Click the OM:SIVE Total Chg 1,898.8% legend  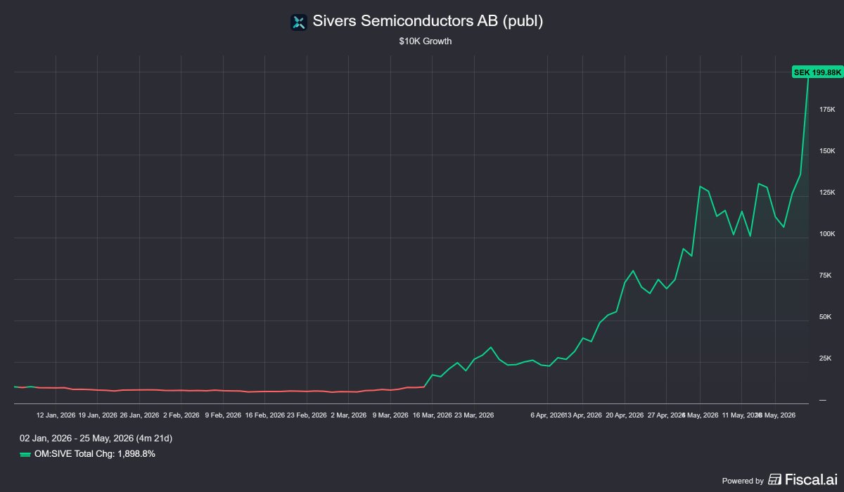[94, 455]
